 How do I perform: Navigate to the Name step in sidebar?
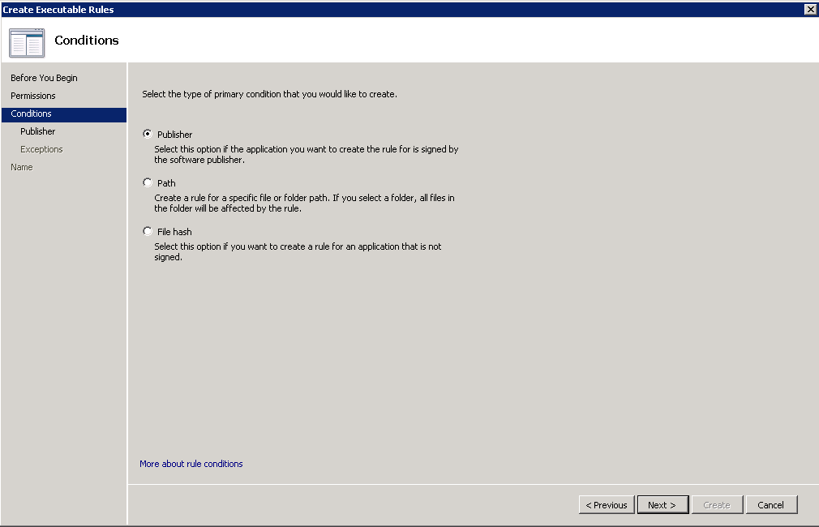[22, 167]
